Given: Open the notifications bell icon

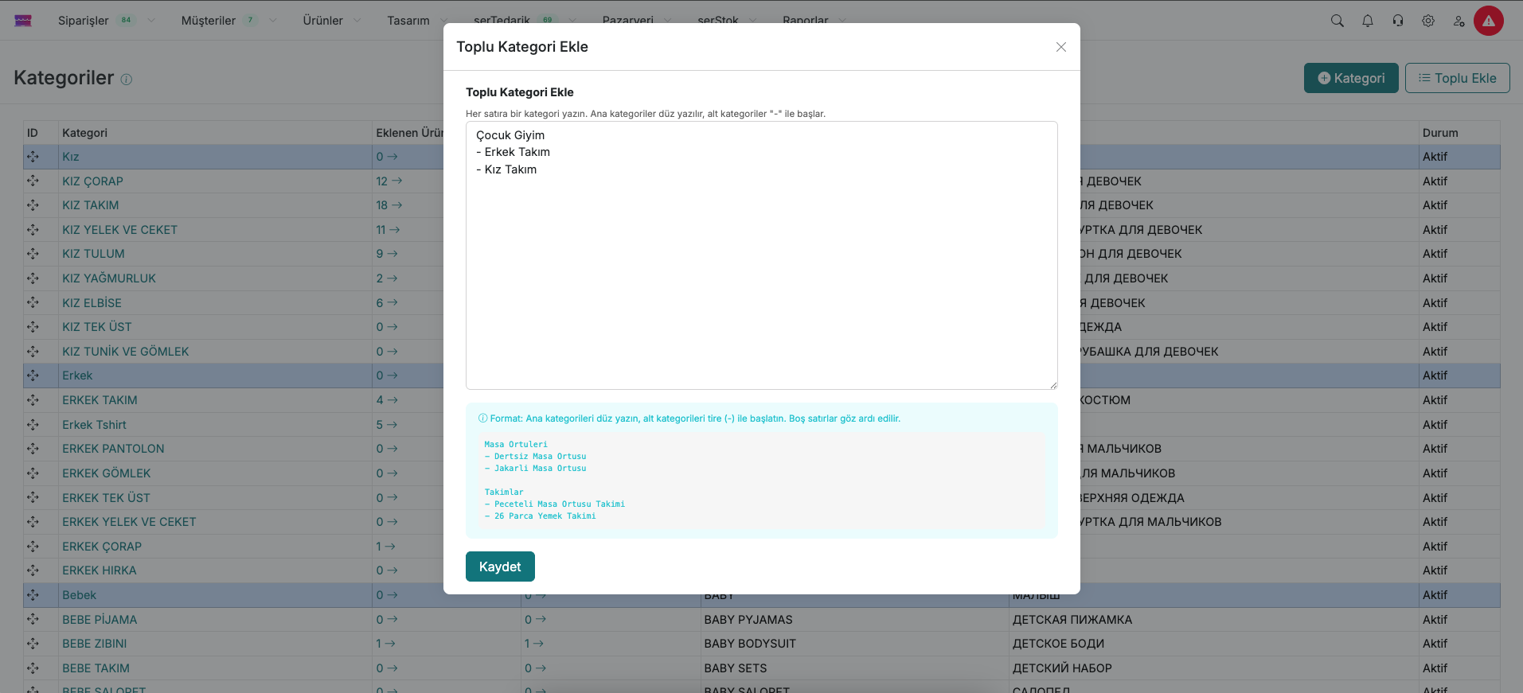Looking at the screenshot, I should click(x=1367, y=21).
